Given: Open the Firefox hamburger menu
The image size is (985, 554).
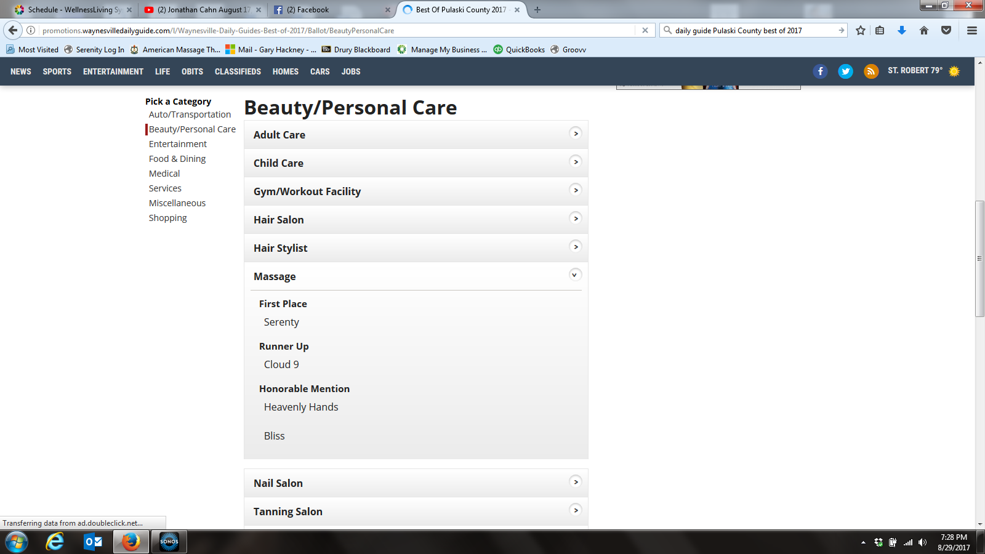Looking at the screenshot, I should (x=972, y=30).
